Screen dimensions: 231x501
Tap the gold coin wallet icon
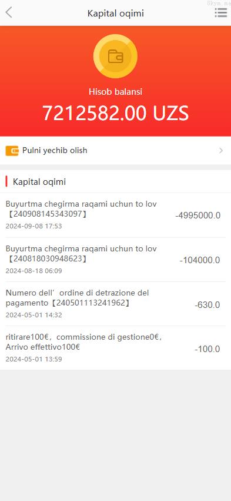pos(115,57)
